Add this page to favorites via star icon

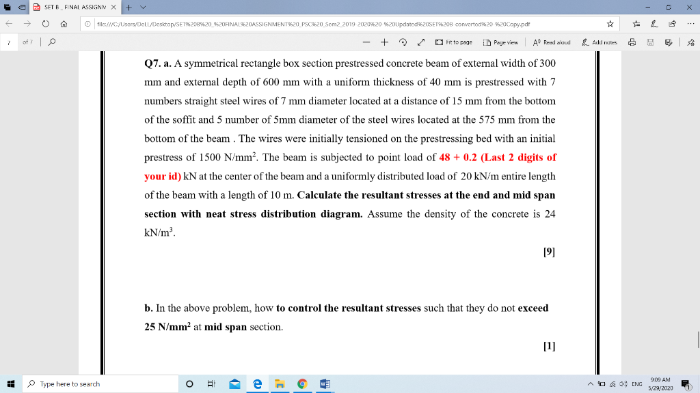point(610,23)
